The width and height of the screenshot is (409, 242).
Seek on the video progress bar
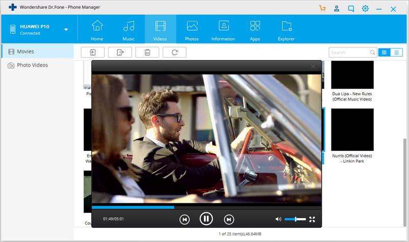(207, 207)
